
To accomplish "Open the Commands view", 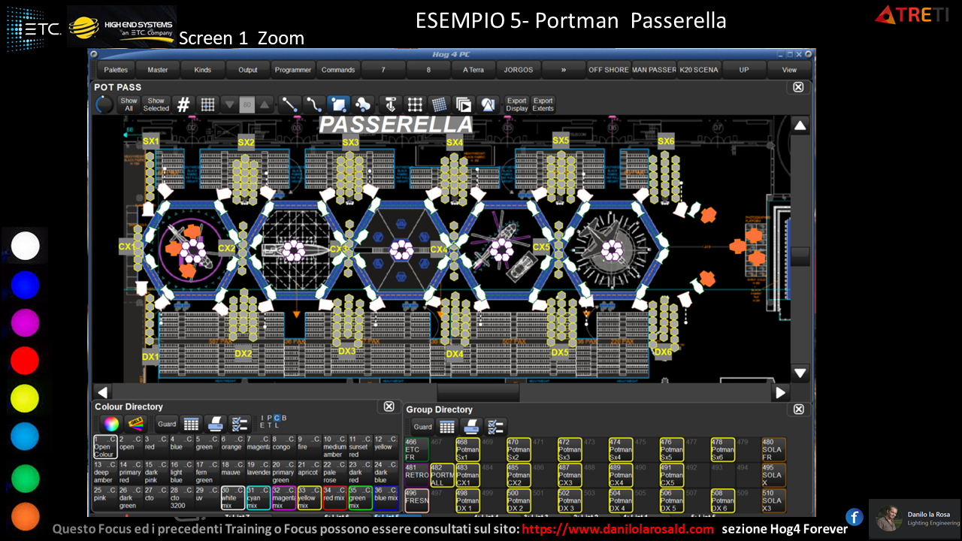I will 338,69.
